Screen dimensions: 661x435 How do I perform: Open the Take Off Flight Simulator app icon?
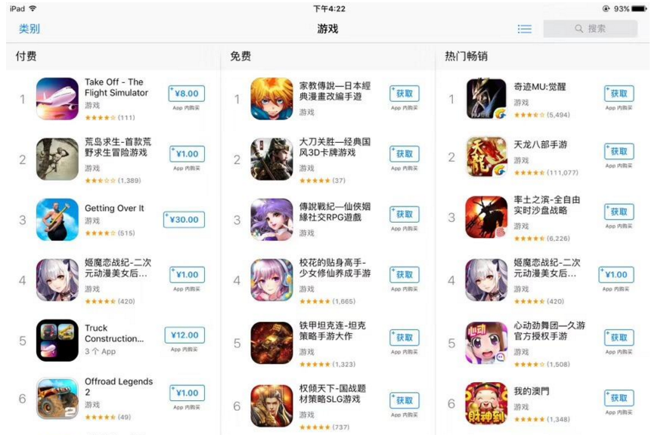57,98
